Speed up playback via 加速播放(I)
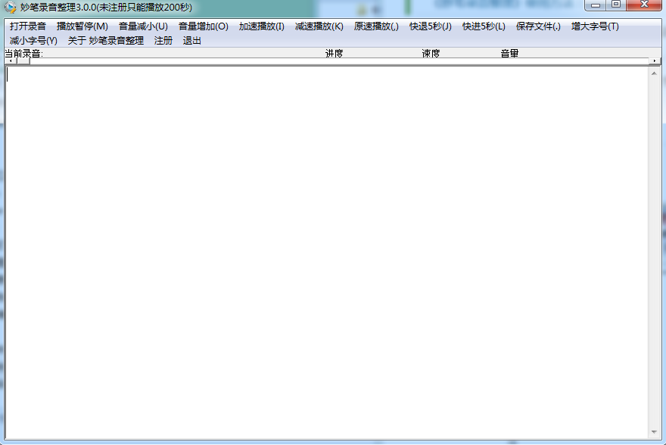 [x=261, y=26]
